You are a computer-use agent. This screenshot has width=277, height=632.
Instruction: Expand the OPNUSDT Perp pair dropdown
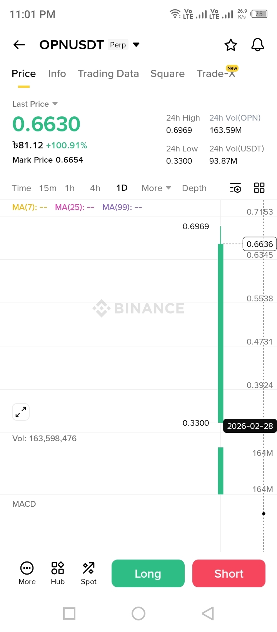point(136,45)
